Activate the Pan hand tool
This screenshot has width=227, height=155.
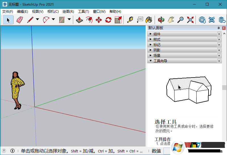tap(171, 20)
